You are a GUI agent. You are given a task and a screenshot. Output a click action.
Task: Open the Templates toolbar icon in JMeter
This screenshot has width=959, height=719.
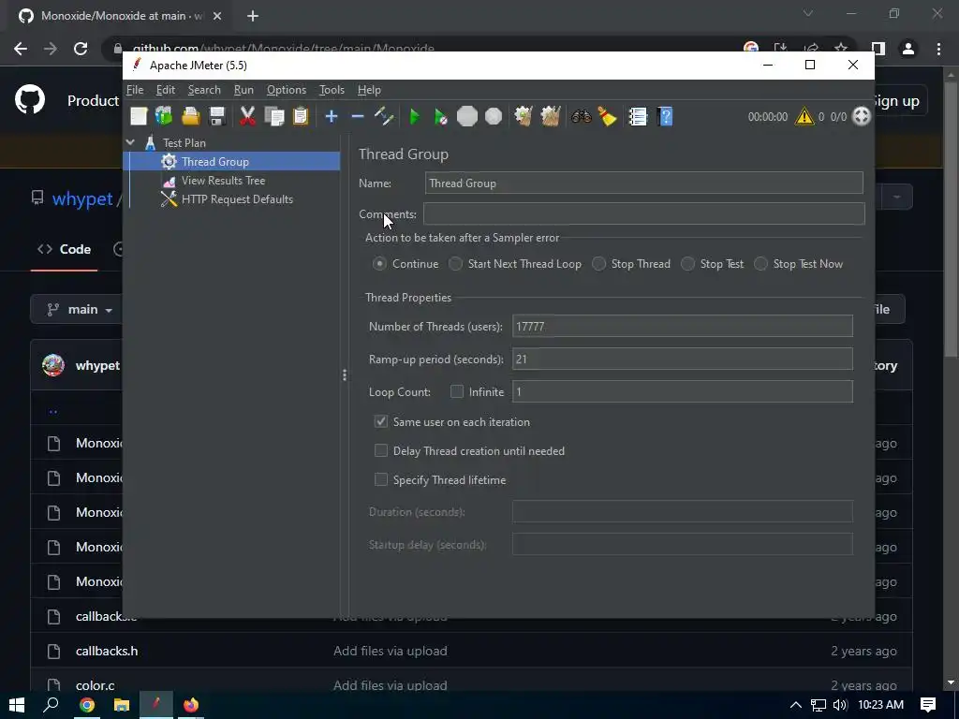(164, 116)
